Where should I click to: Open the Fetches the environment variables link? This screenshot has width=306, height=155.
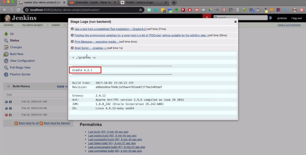click(x=140, y=35)
